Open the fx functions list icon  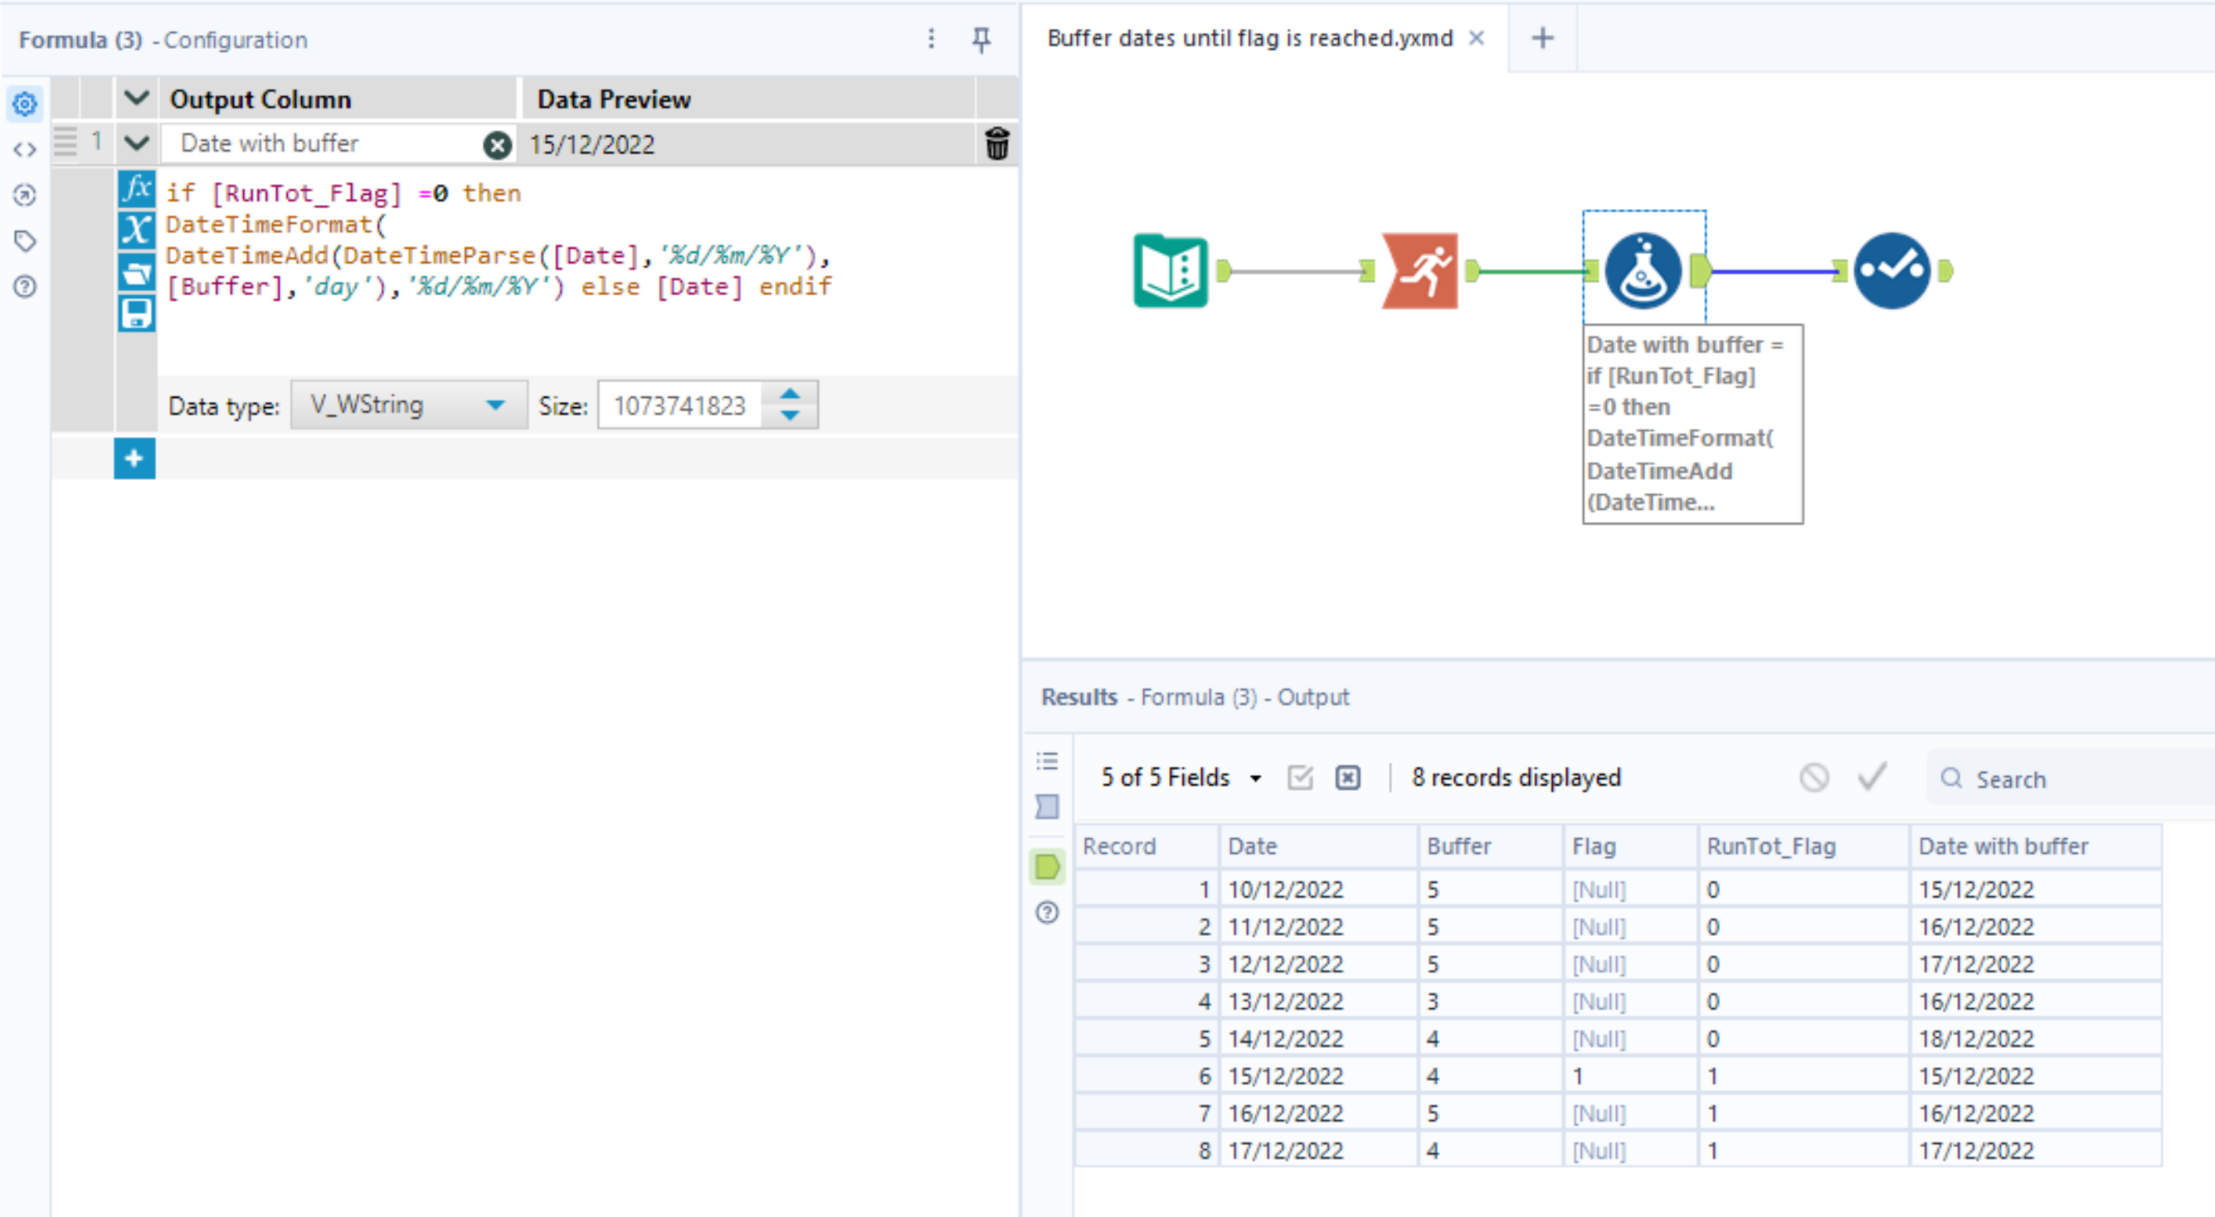137,188
